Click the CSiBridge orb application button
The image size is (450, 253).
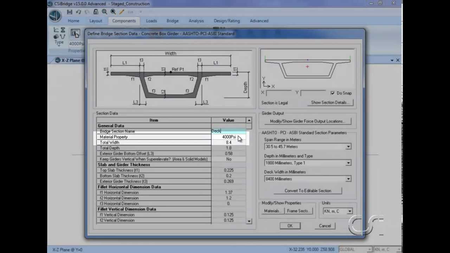coord(54,15)
